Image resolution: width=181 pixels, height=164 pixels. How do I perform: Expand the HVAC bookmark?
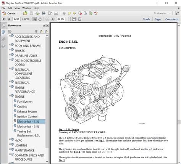click(x=10, y=139)
